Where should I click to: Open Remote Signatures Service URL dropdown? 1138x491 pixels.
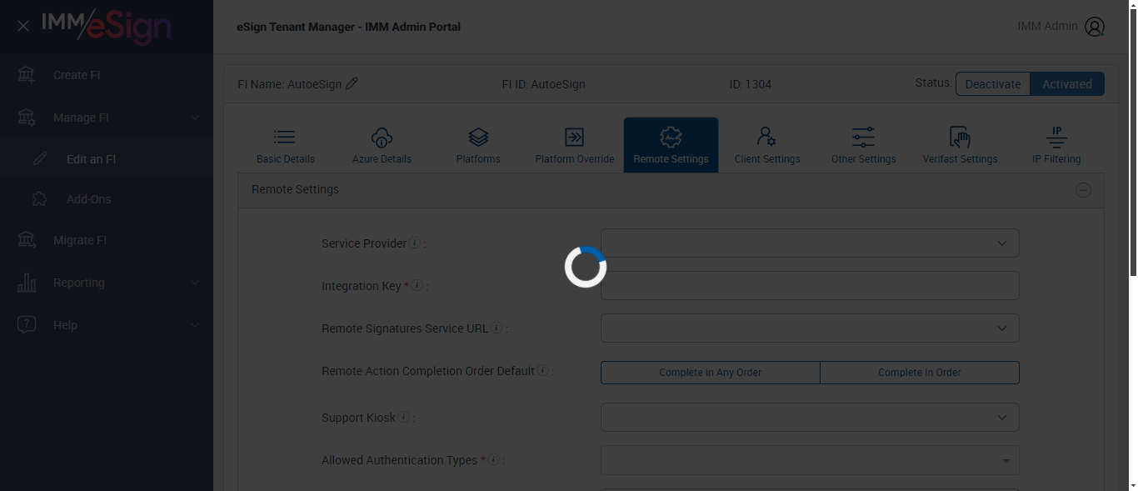pyautogui.click(x=810, y=328)
